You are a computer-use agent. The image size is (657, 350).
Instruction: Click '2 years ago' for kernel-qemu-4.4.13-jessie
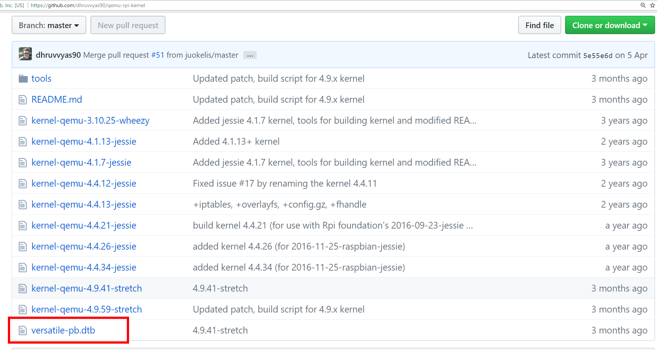tap(624, 204)
